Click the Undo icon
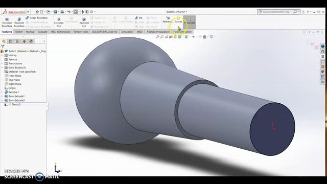This screenshot has width=327, height=184. 69,12
